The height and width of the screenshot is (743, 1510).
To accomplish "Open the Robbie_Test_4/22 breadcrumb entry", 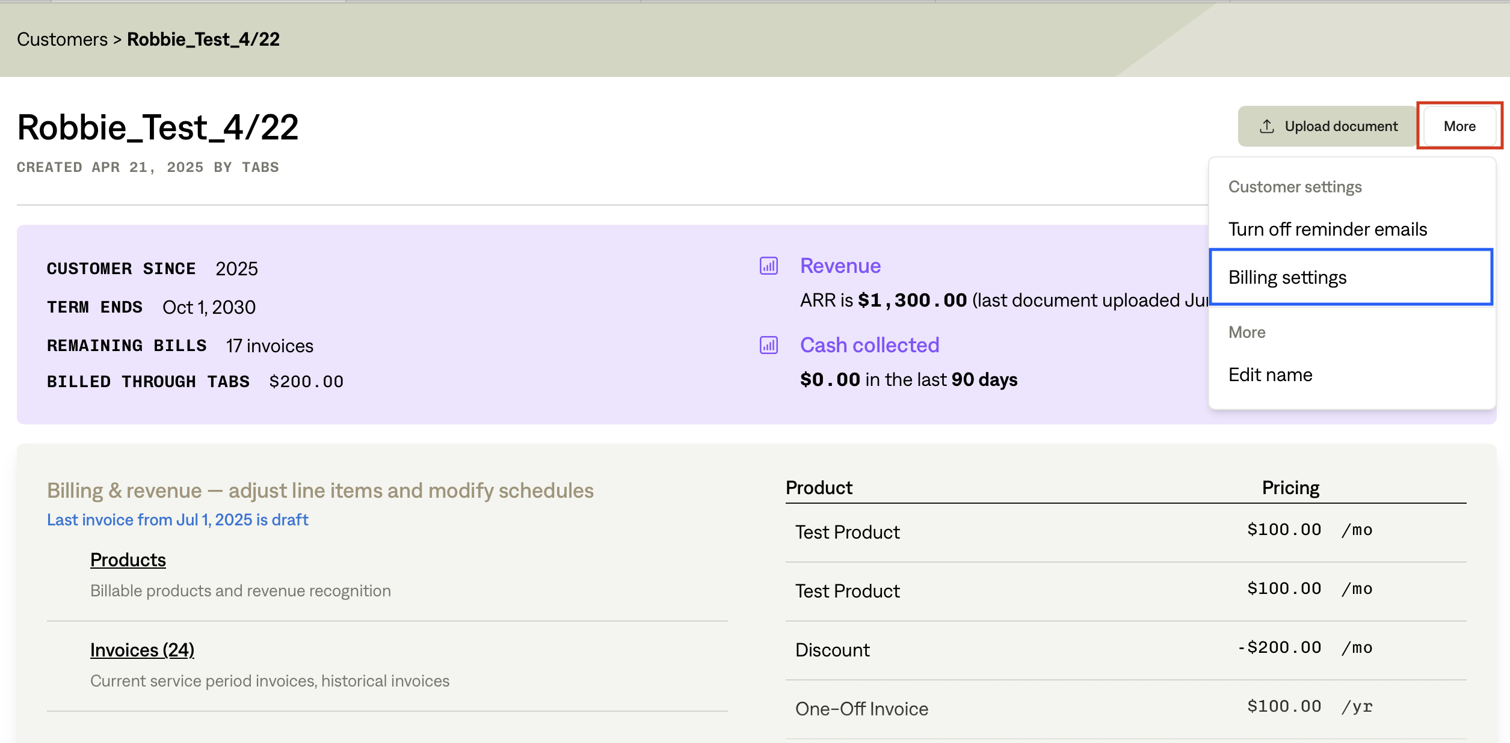I will tap(203, 39).
